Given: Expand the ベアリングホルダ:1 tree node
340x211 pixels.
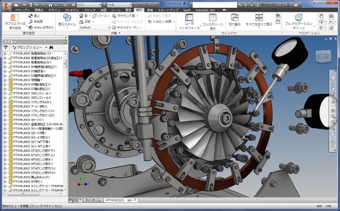Looking at the screenshot, I should pos(5,102).
